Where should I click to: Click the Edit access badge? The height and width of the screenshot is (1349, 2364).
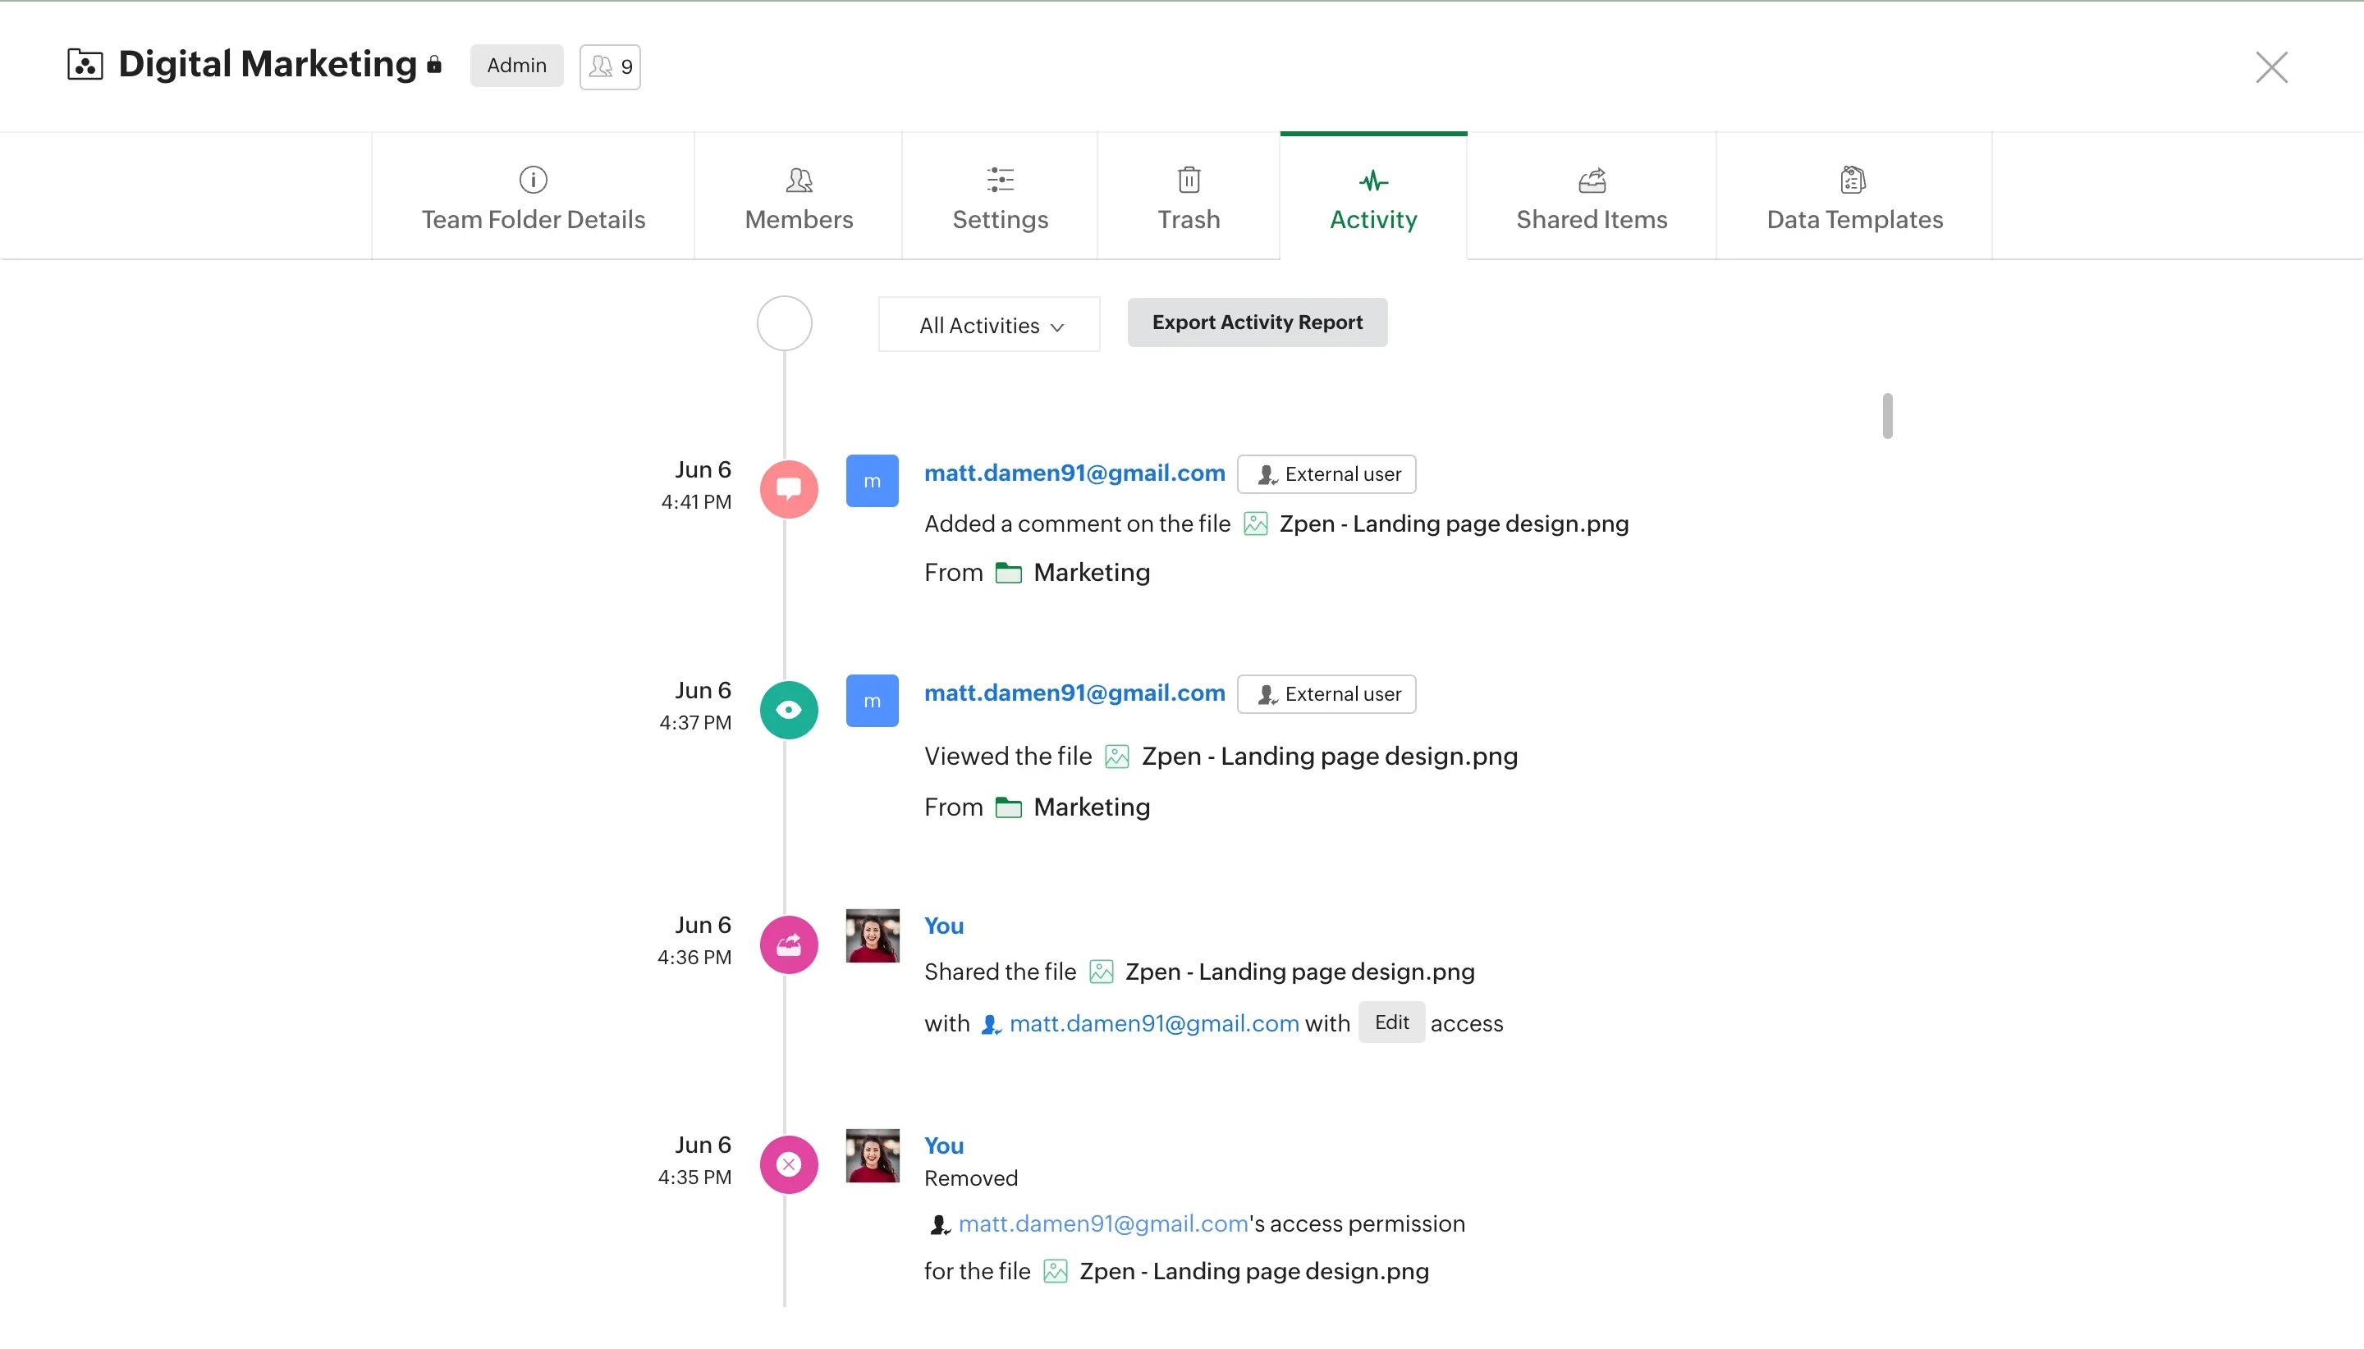pos(1391,1022)
